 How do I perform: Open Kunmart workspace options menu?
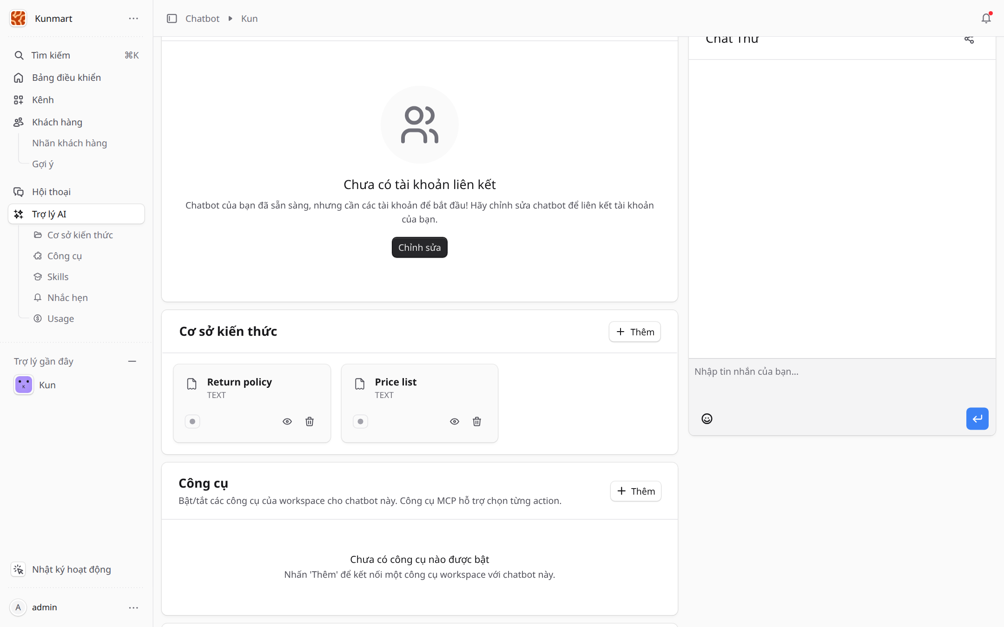tap(133, 19)
